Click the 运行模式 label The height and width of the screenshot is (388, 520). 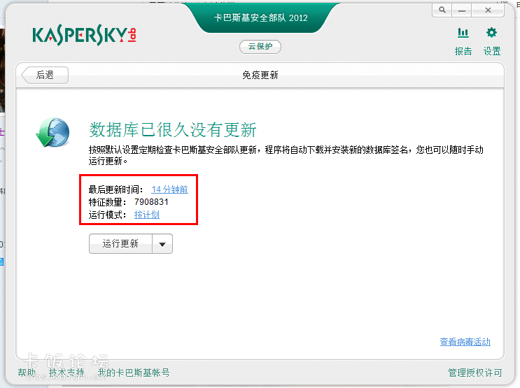107,215
